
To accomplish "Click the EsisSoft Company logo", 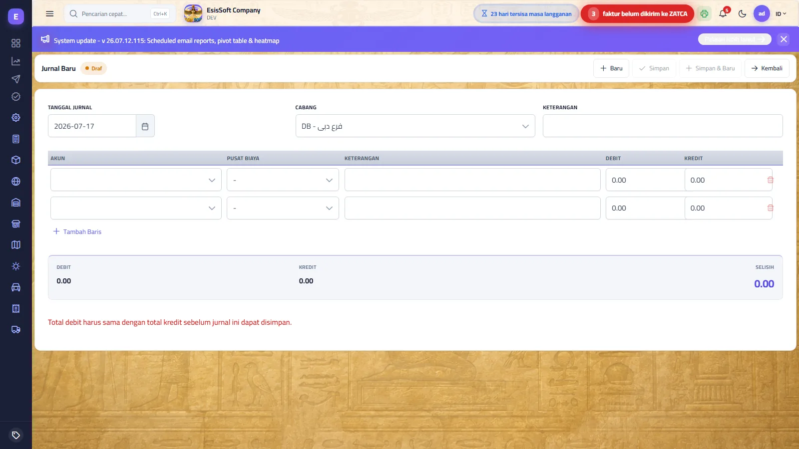I will pos(193,13).
